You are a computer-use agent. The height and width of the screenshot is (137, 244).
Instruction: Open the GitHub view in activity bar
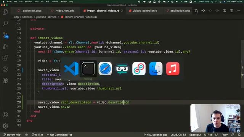pyautogui.click(x=5, y=80)
